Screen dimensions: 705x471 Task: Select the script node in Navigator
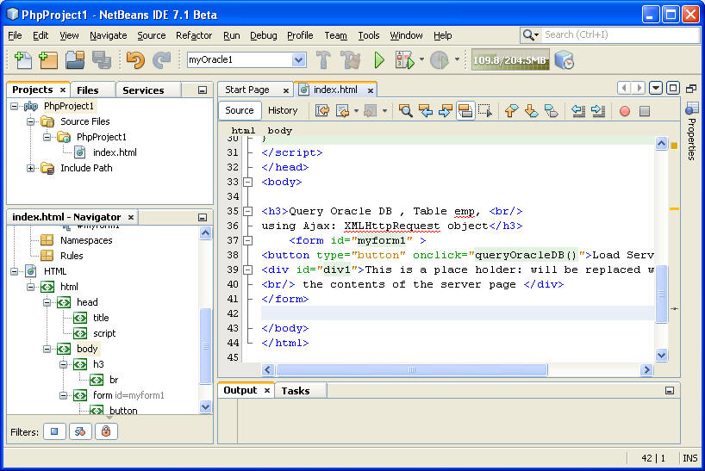coord(104,333)
